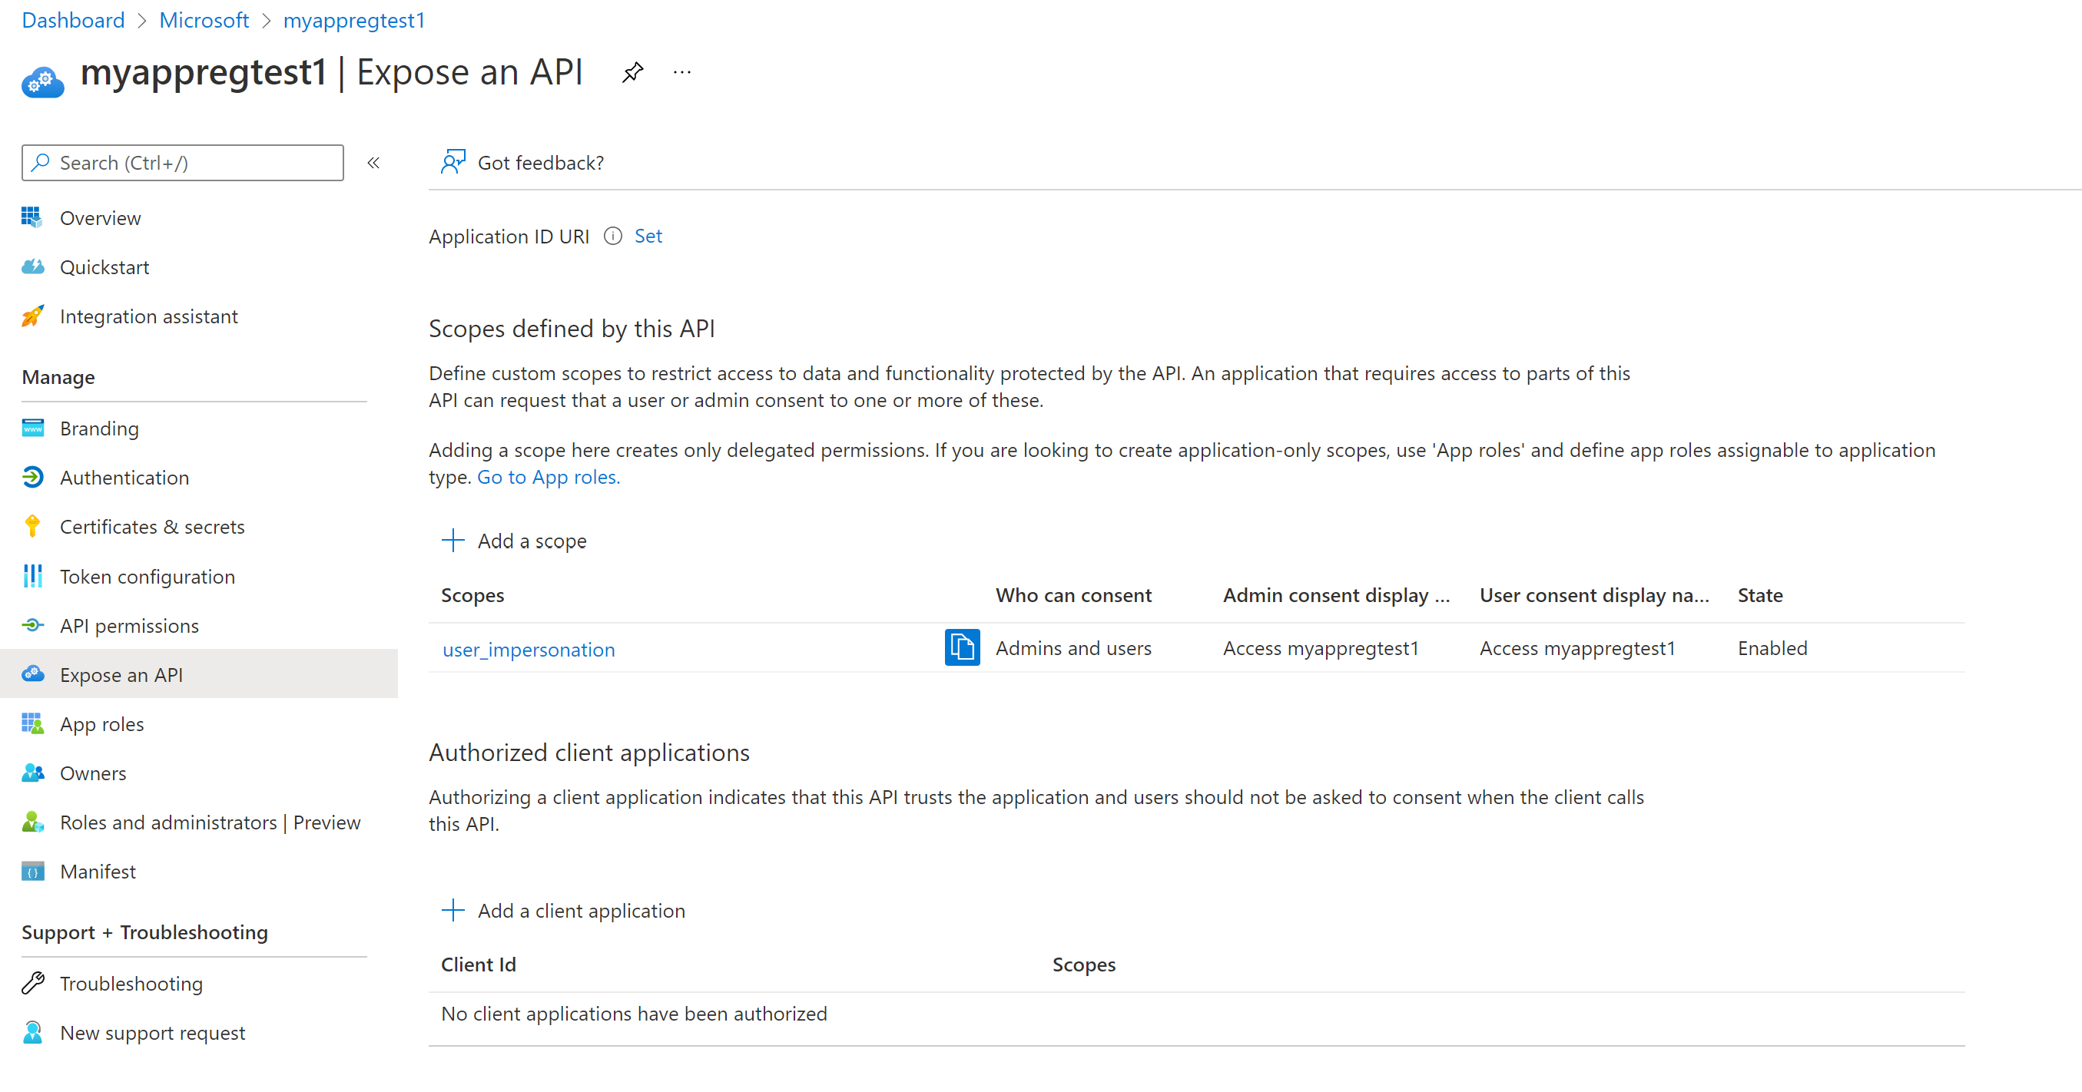Open the user_impersonation scope
Screen dimensions: 2082x1092
(529, 650)
